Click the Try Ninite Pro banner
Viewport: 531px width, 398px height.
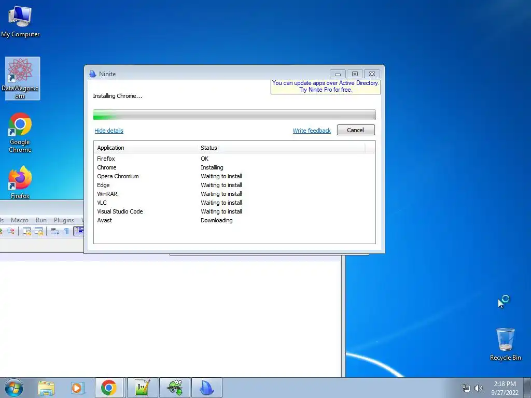326,87
